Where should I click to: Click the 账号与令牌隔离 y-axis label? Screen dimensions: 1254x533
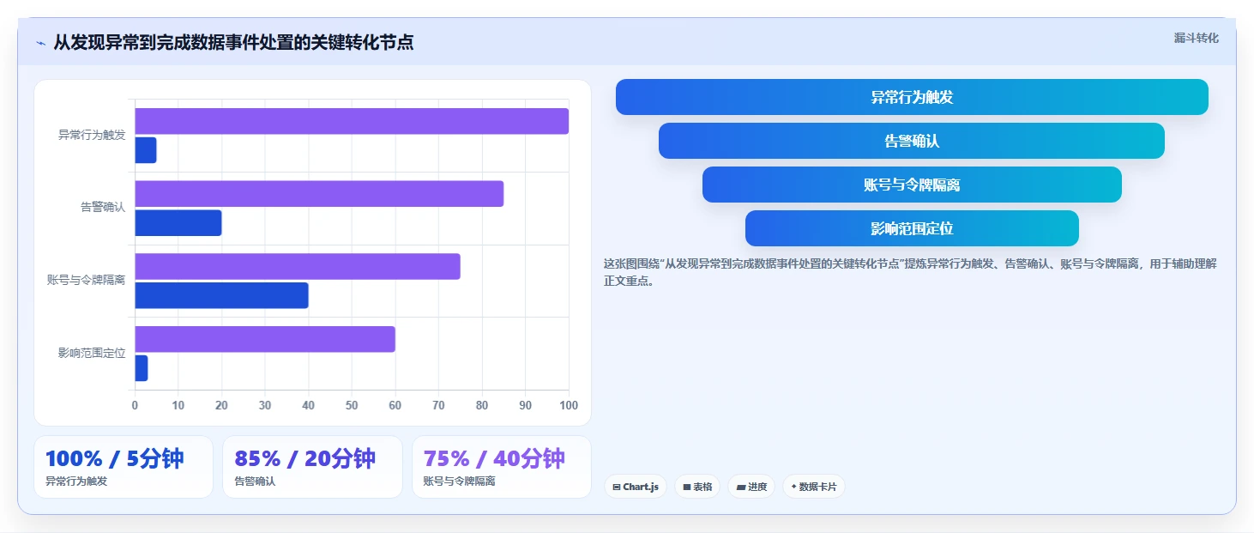[86, 280]
